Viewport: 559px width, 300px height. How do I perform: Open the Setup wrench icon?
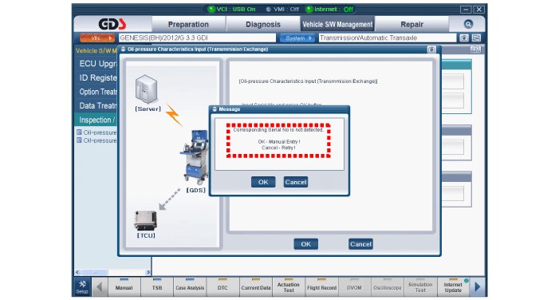[x=82, y=286]
